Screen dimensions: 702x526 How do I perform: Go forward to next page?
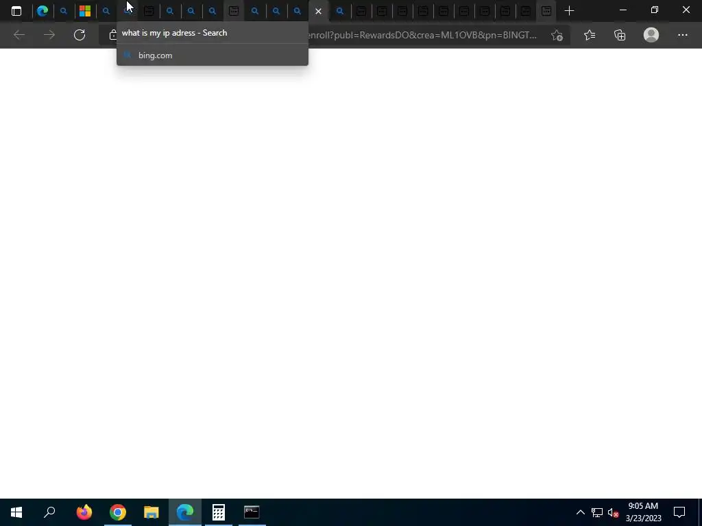49,35
